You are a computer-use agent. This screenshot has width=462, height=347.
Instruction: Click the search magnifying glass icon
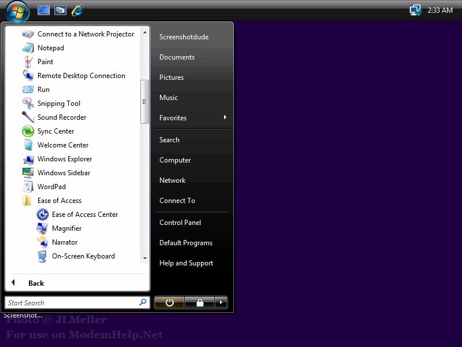[x=143, y=302]
